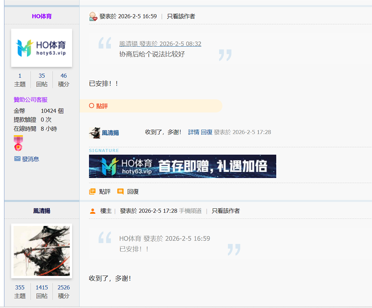Click 回復 link in the comment row
The height and width of the screenshot is (308, 372).
point(206,132)
